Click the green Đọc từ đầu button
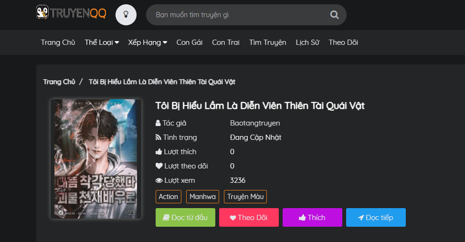 (x=185, y=217)
